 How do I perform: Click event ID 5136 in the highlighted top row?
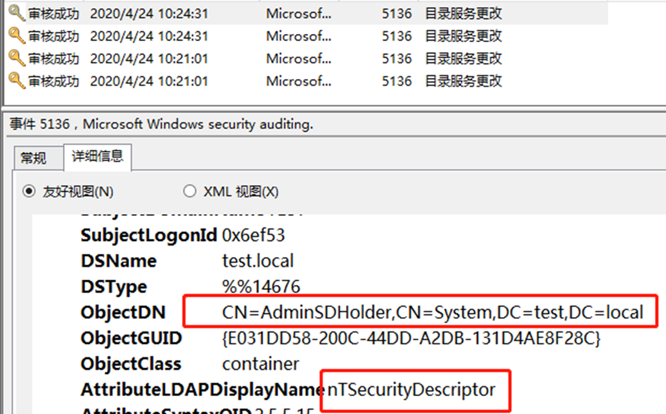397,13
